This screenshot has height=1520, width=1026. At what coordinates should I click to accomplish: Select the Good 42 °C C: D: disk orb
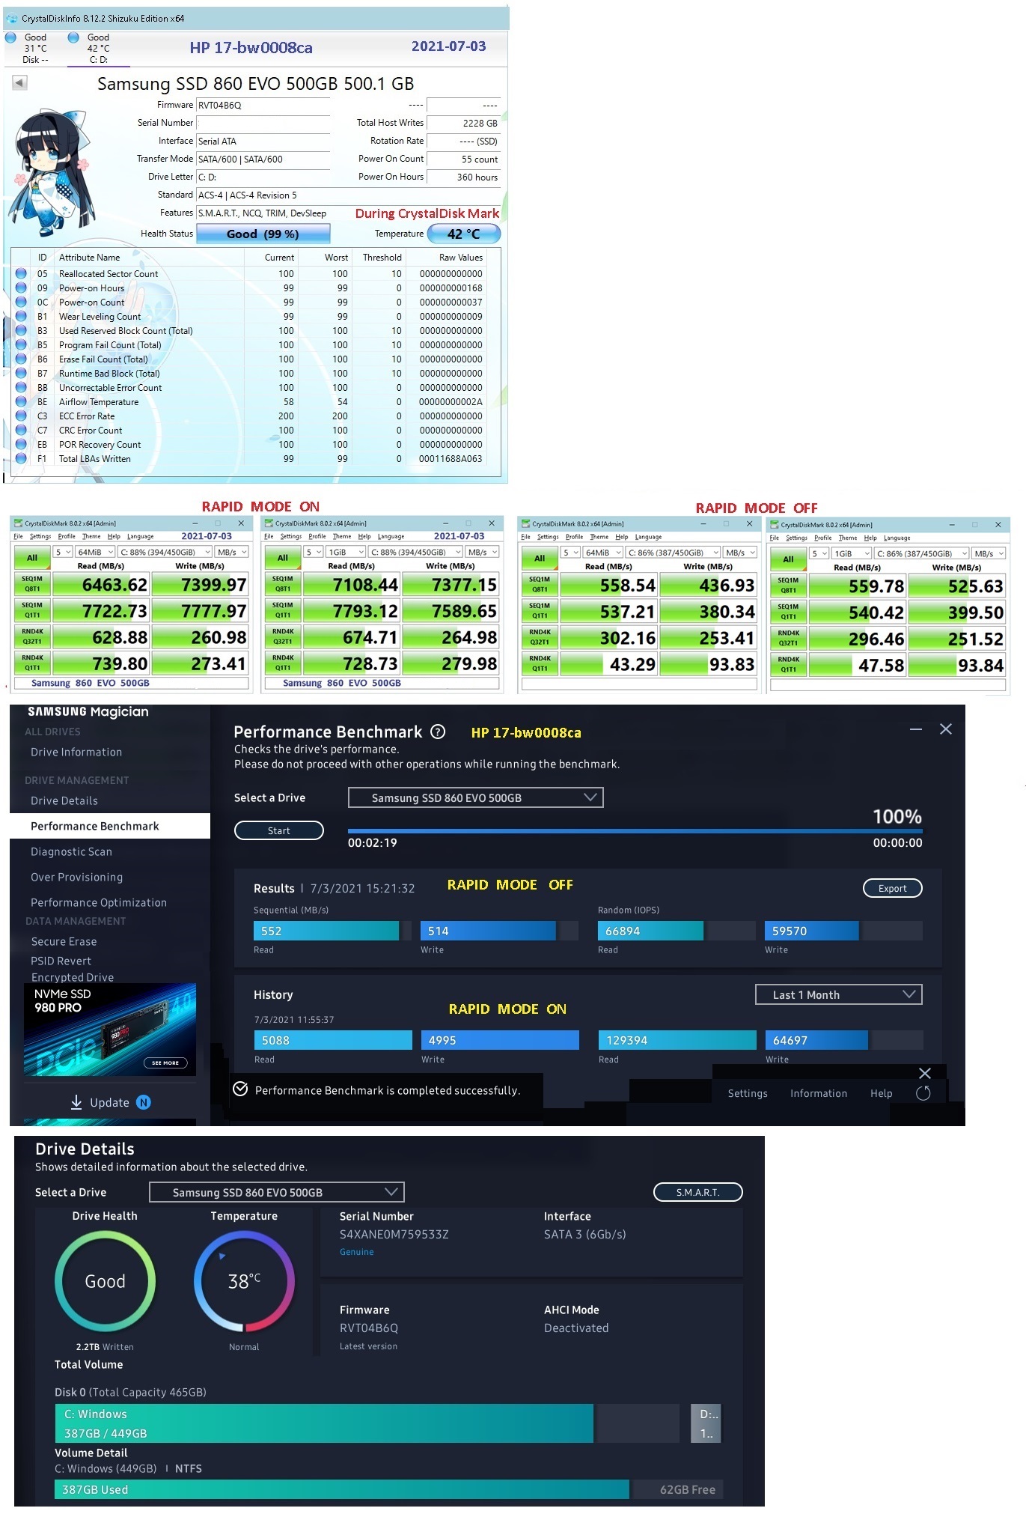click(73, 37)
